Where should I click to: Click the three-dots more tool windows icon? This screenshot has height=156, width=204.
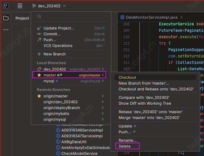click(x=6, y=30)
